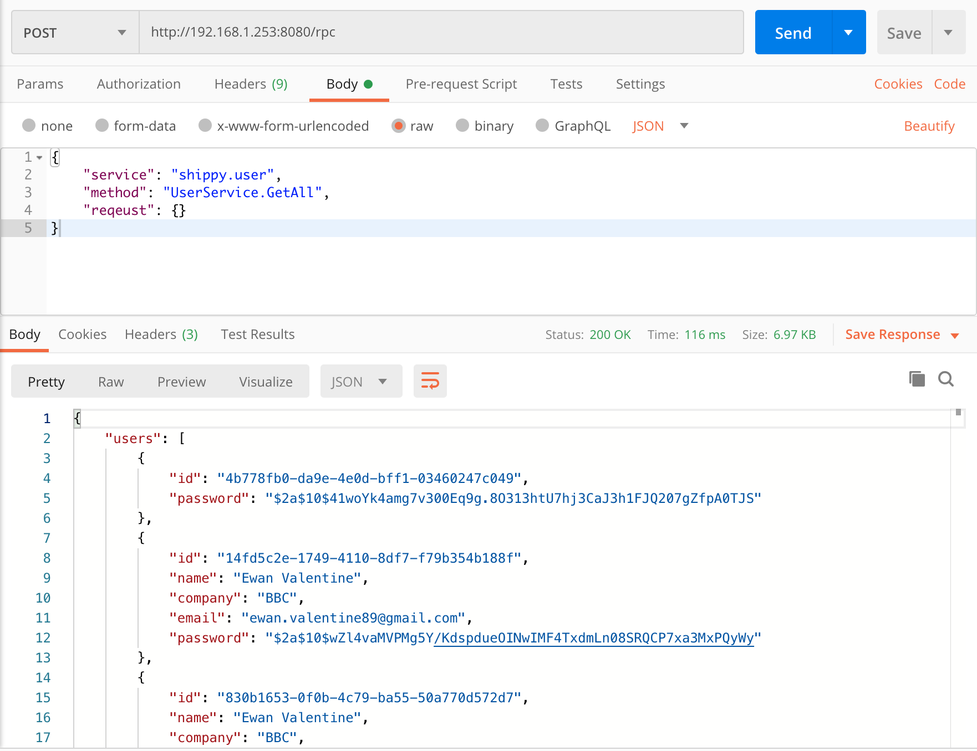This screenshot has height=751, width=977.
Task: Choose the GraphQL body type
Action: click(542, 126)
